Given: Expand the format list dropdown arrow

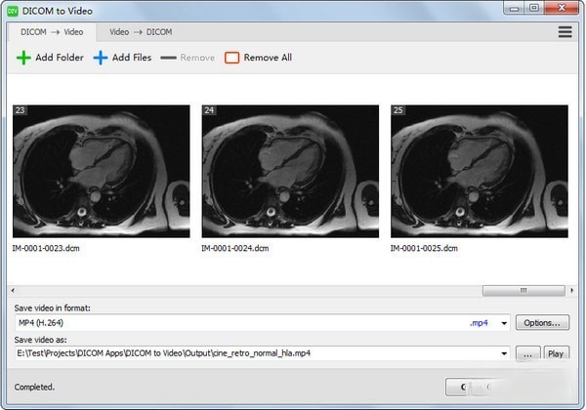Looking at the screenshot, I should tap(504, 323).
